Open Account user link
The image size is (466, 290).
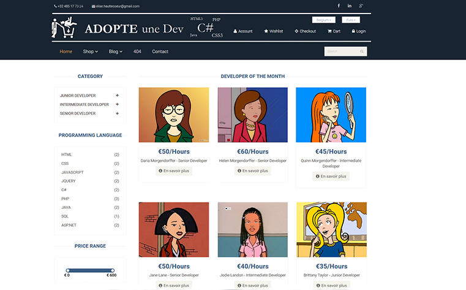click(243, 31)
